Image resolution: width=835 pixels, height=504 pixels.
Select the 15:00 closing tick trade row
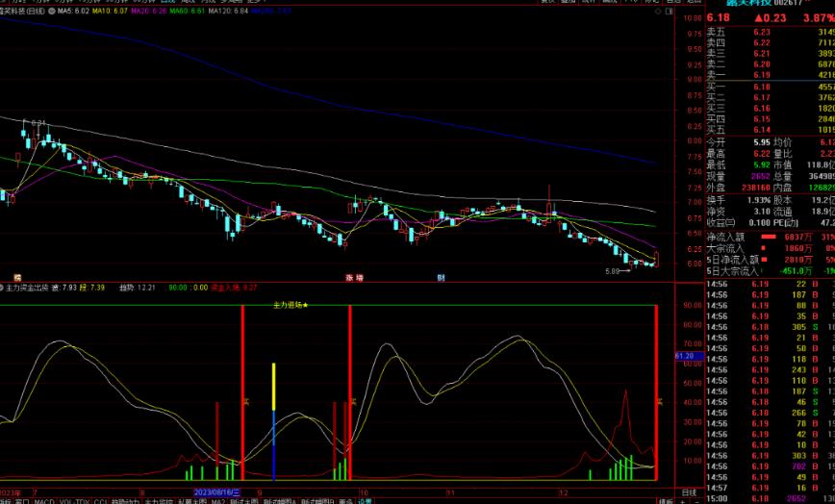(x=770, y=498)
